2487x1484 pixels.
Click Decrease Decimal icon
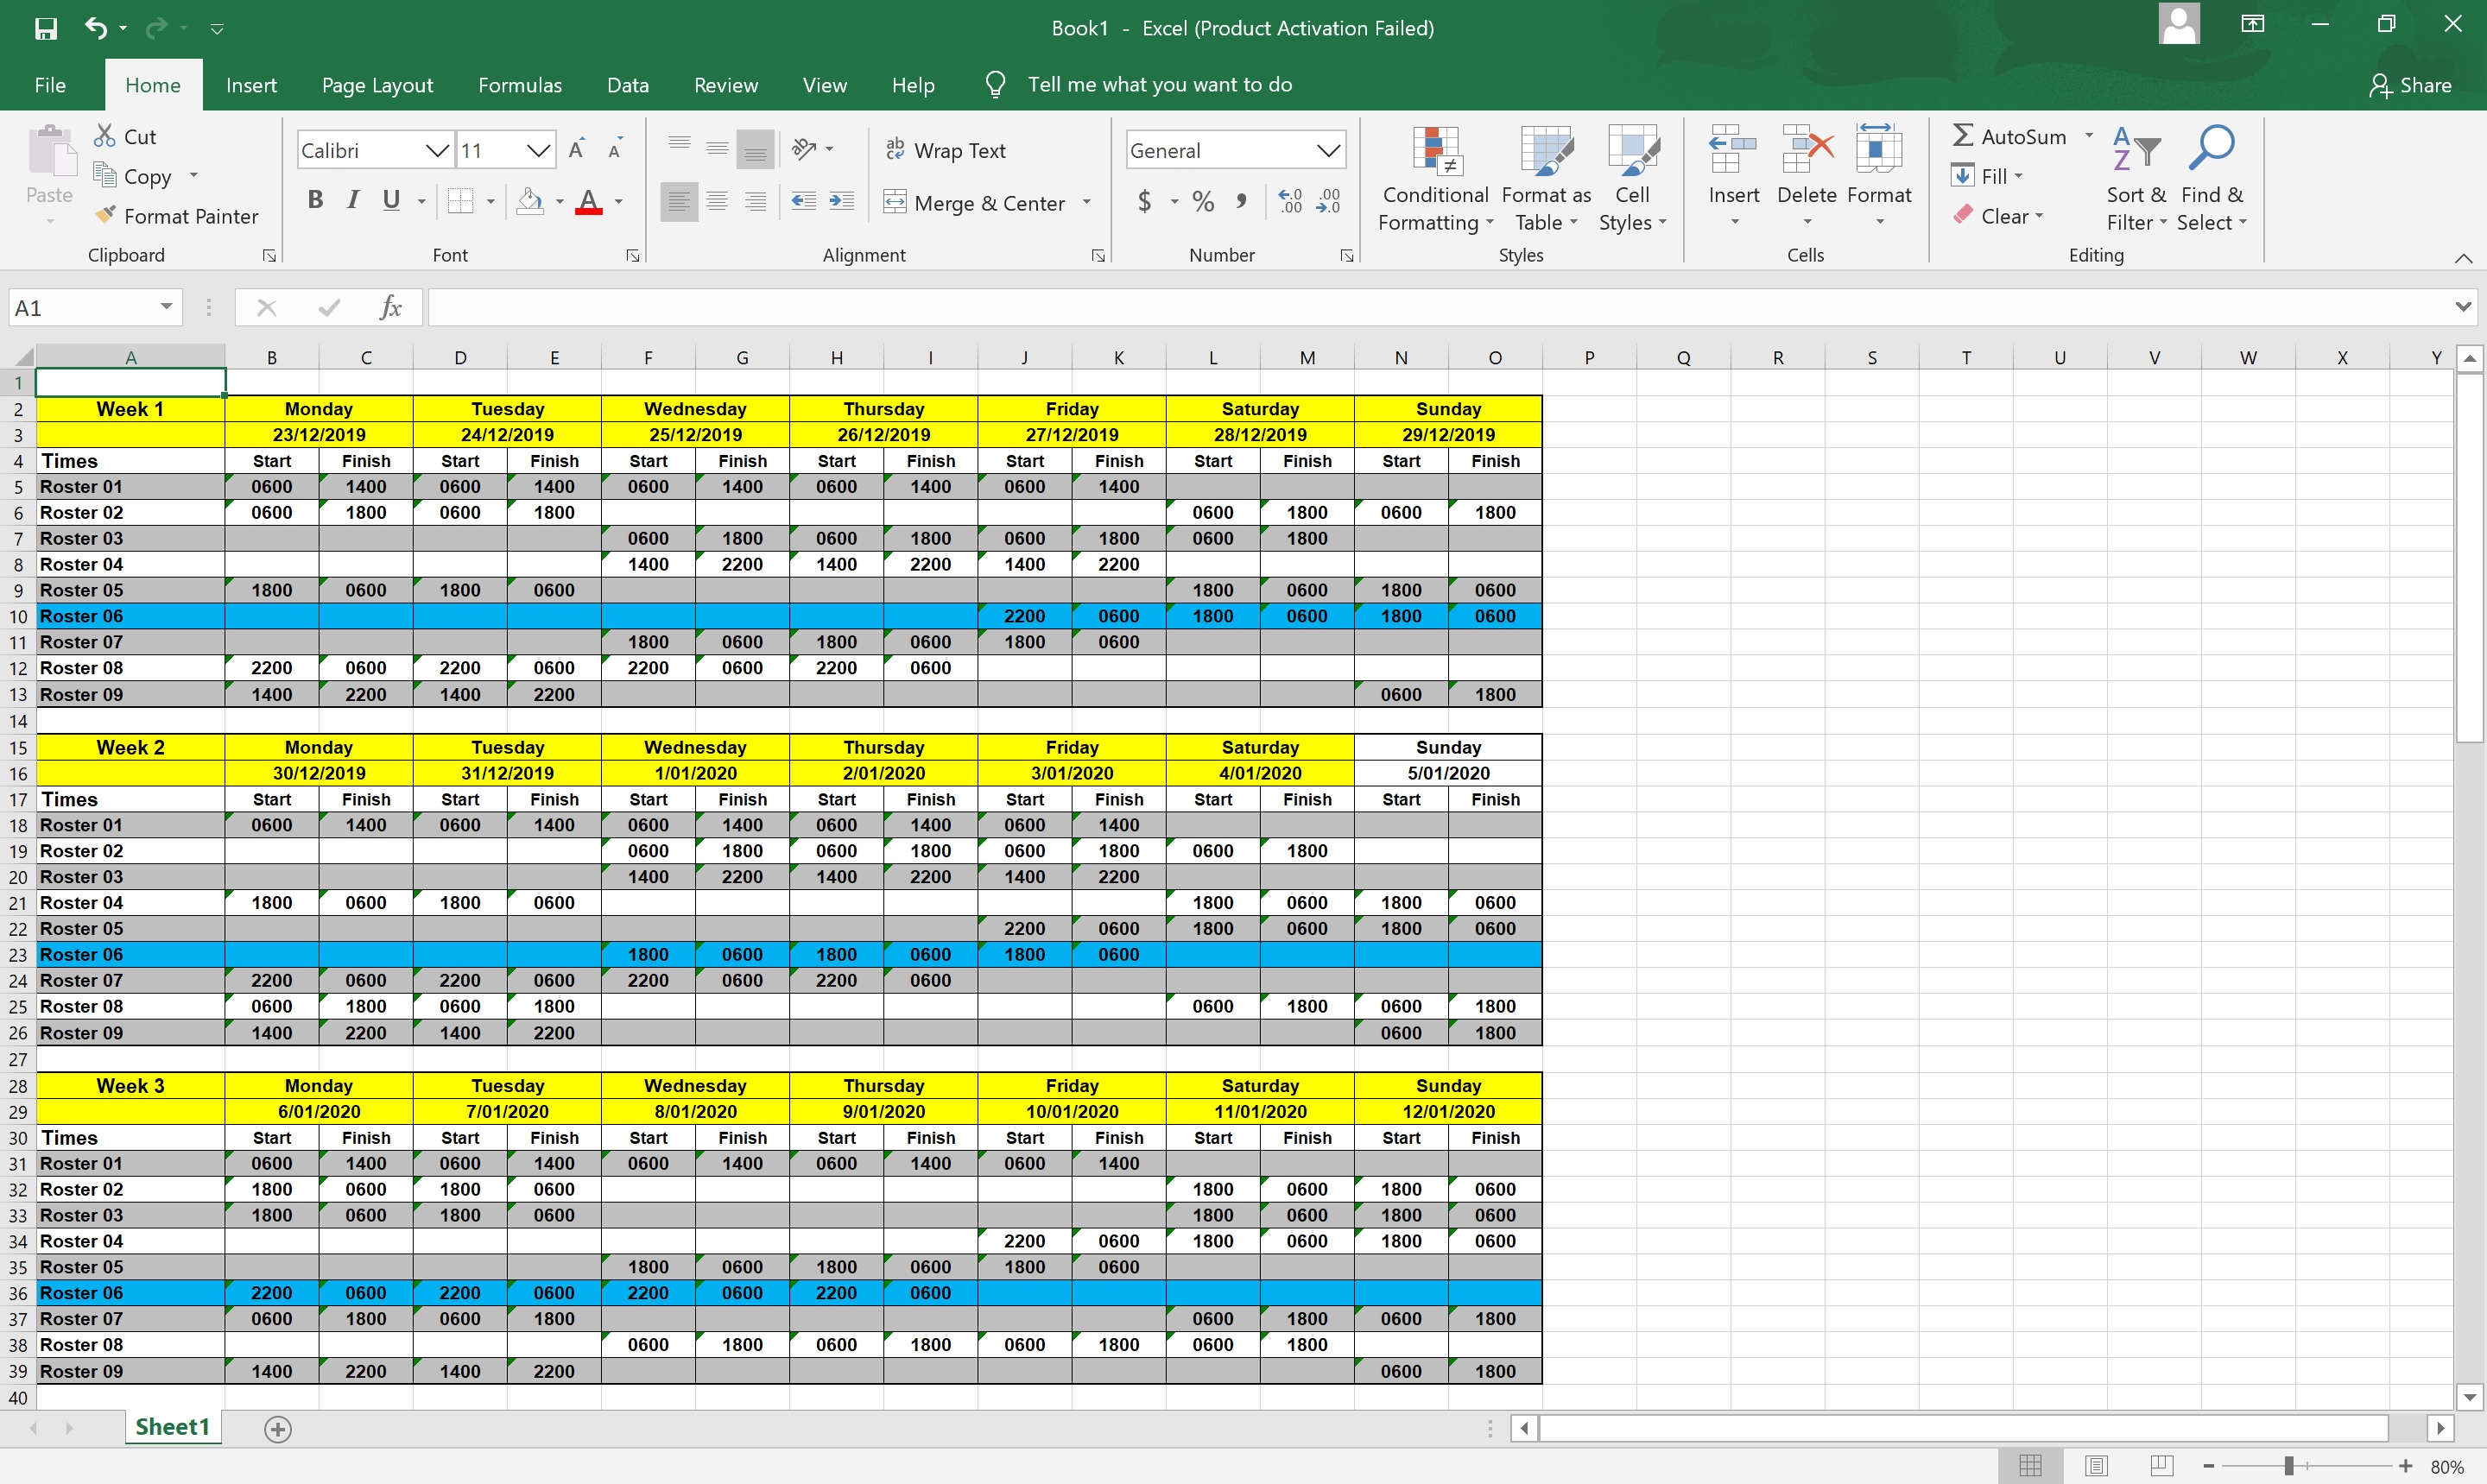(1328, 201)
